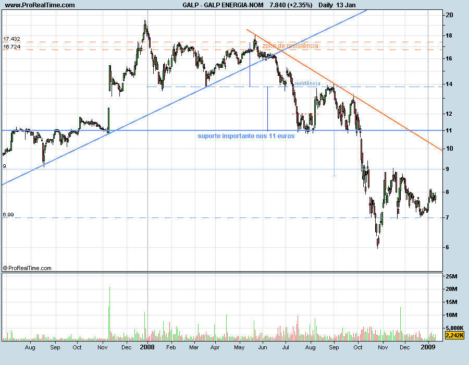Click the www.ProRealTime.com header text
This screenshot has width=469, height=365.
(40, 5)
